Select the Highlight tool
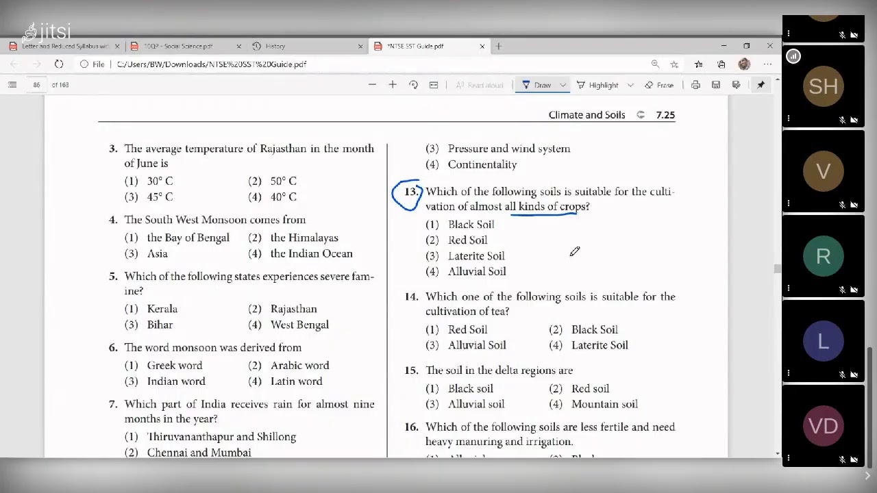 (x=597, y=85)
